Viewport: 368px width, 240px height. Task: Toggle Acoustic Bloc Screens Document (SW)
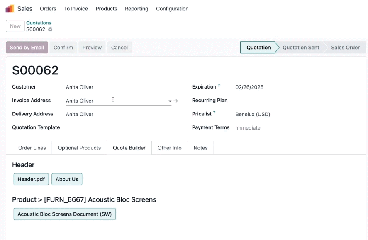[65, 214]
